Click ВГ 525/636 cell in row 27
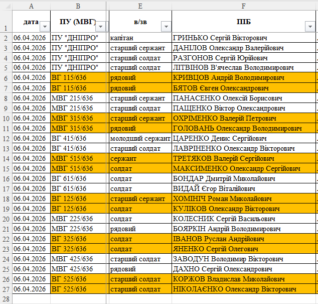This screenshot has width=318, height=304. click(x=78, y=289)
